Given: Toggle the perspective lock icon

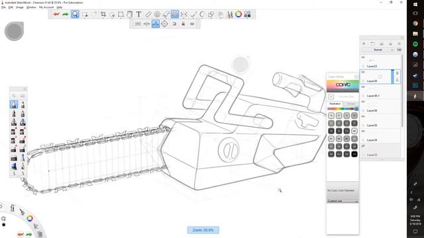Looking at the screenshot, I should pyautogui.click(x=183, y=24).
